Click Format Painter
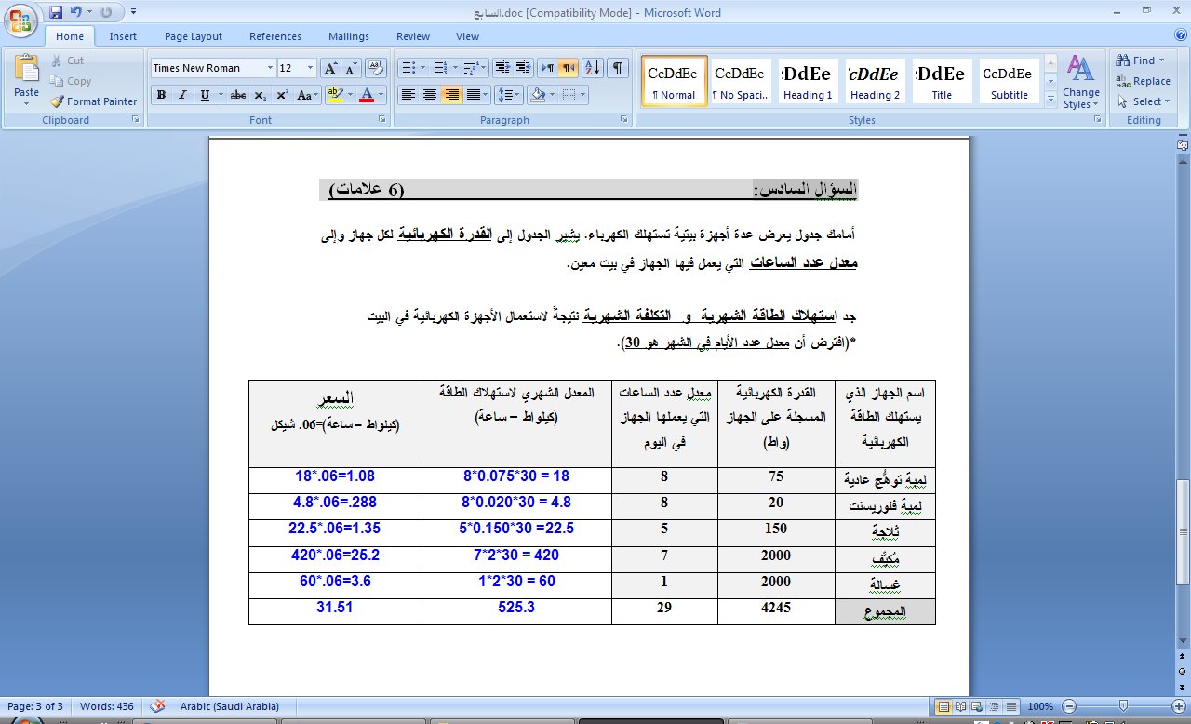The width and height of the screenshot is (1191, 724). pyautogui.click(x=93, y=101)
